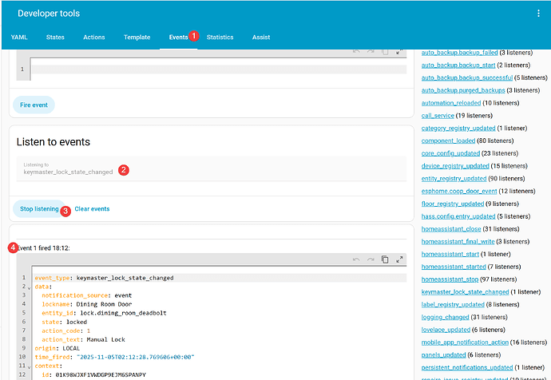Undo in the Event 1 code editor
551x380 pixels.
click(356, 259)
